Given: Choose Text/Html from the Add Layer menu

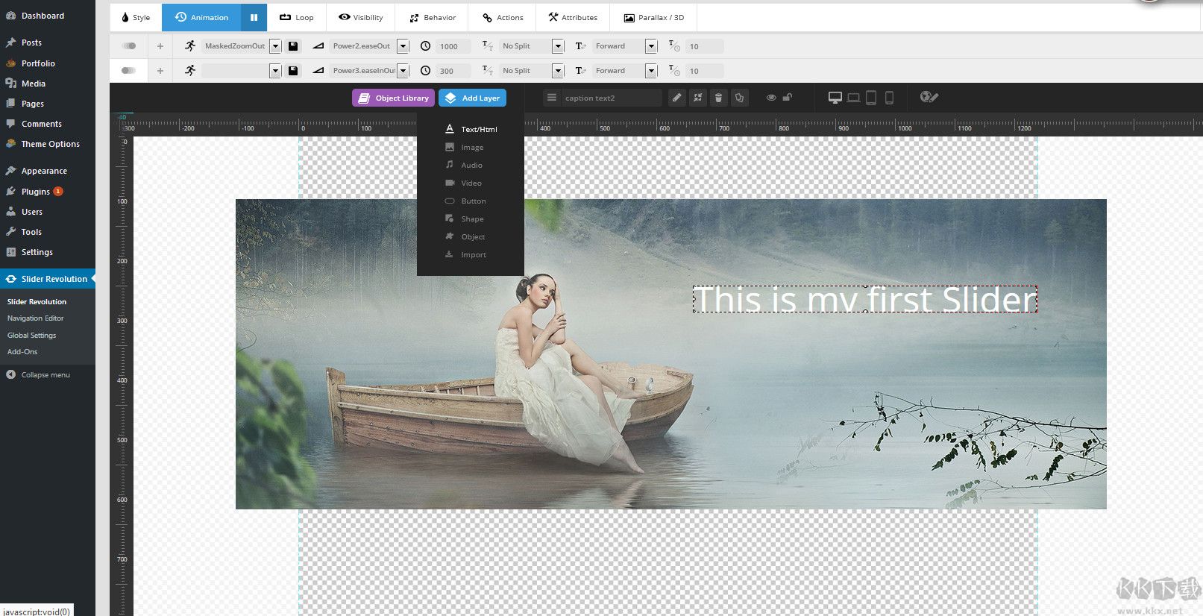Looking at the screenshot, I should click(x=478, y=130).
